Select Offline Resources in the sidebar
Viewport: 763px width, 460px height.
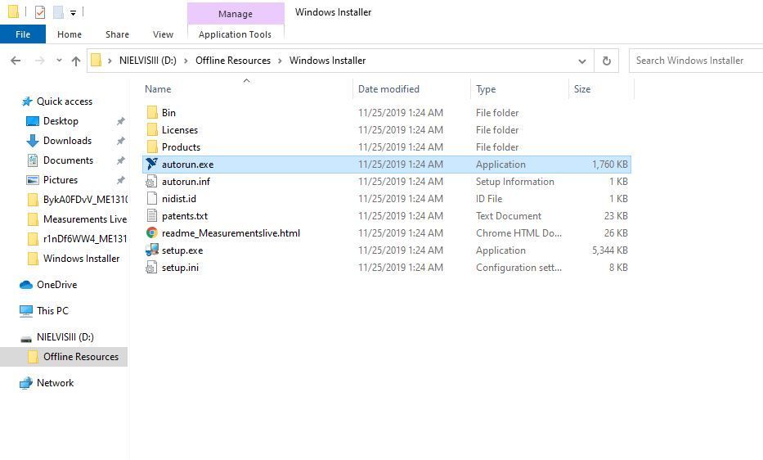click(81, 357)
